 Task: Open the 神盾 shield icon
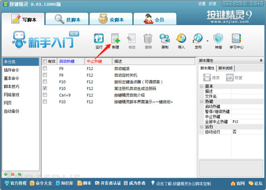coord(218,38)
